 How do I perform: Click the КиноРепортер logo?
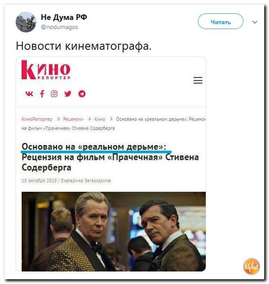point(46,70)
